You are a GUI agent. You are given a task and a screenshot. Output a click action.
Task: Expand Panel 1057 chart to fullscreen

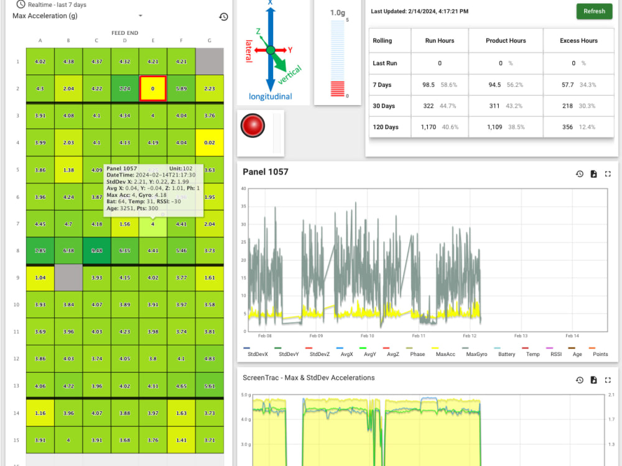tap(608, 173)
